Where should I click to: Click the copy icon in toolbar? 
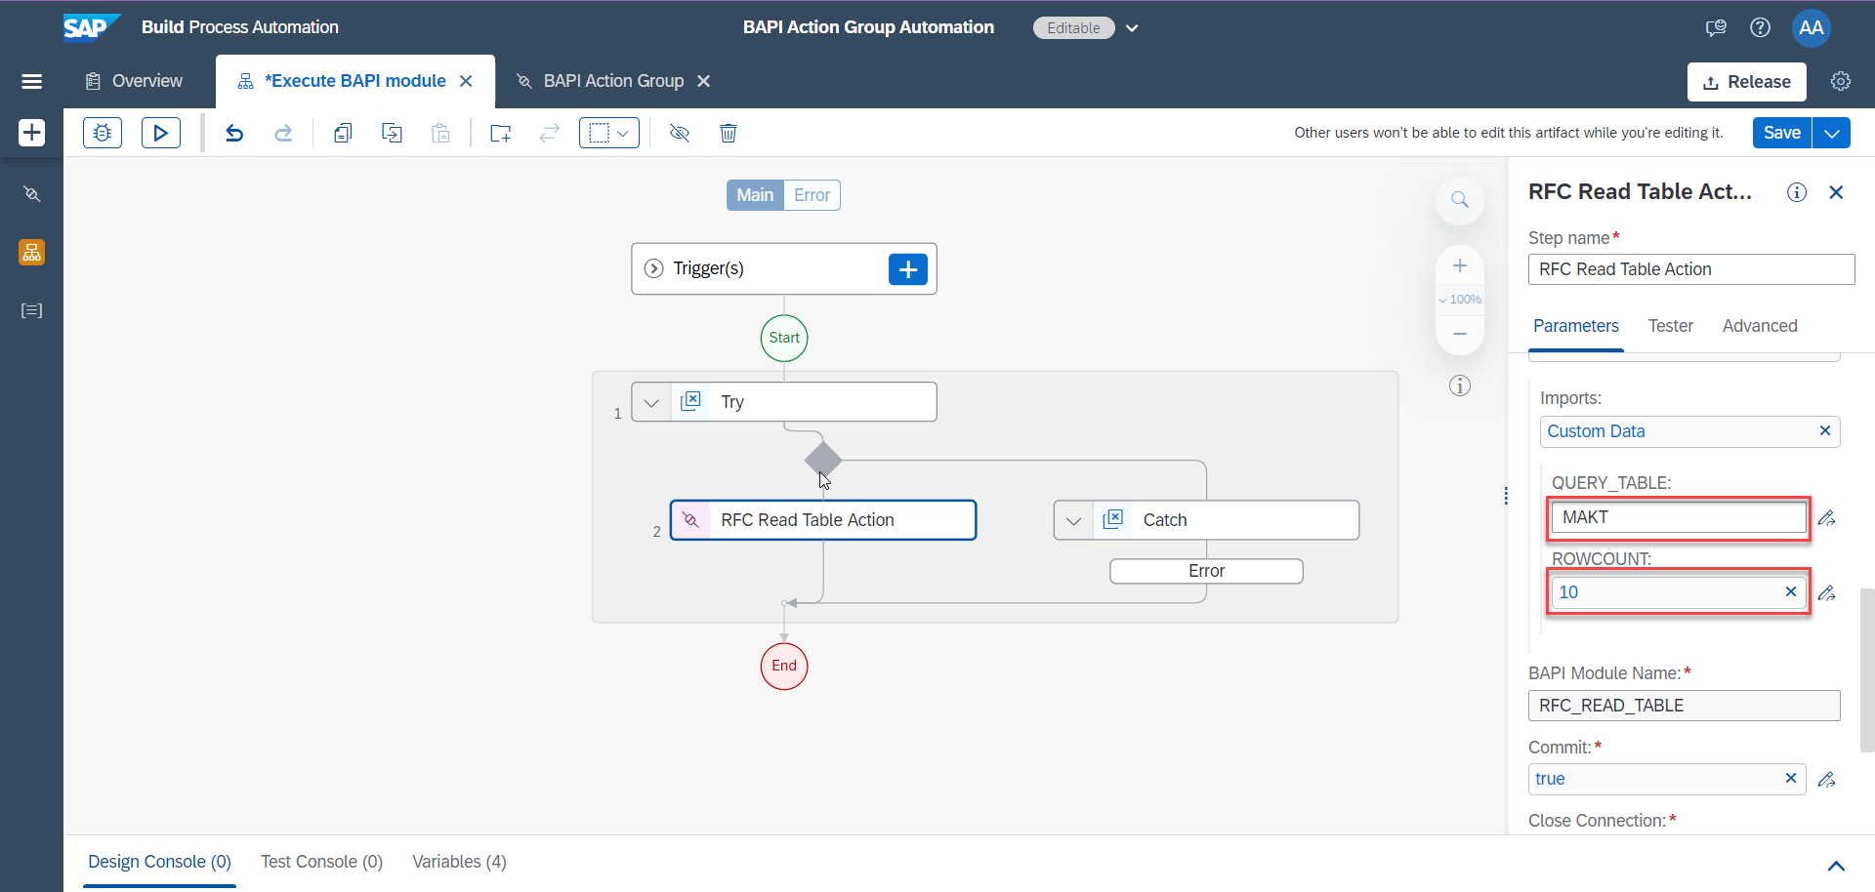343,133
